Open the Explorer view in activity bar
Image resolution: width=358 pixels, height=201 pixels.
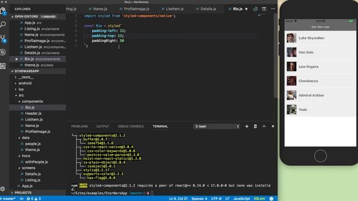(3, 11)
